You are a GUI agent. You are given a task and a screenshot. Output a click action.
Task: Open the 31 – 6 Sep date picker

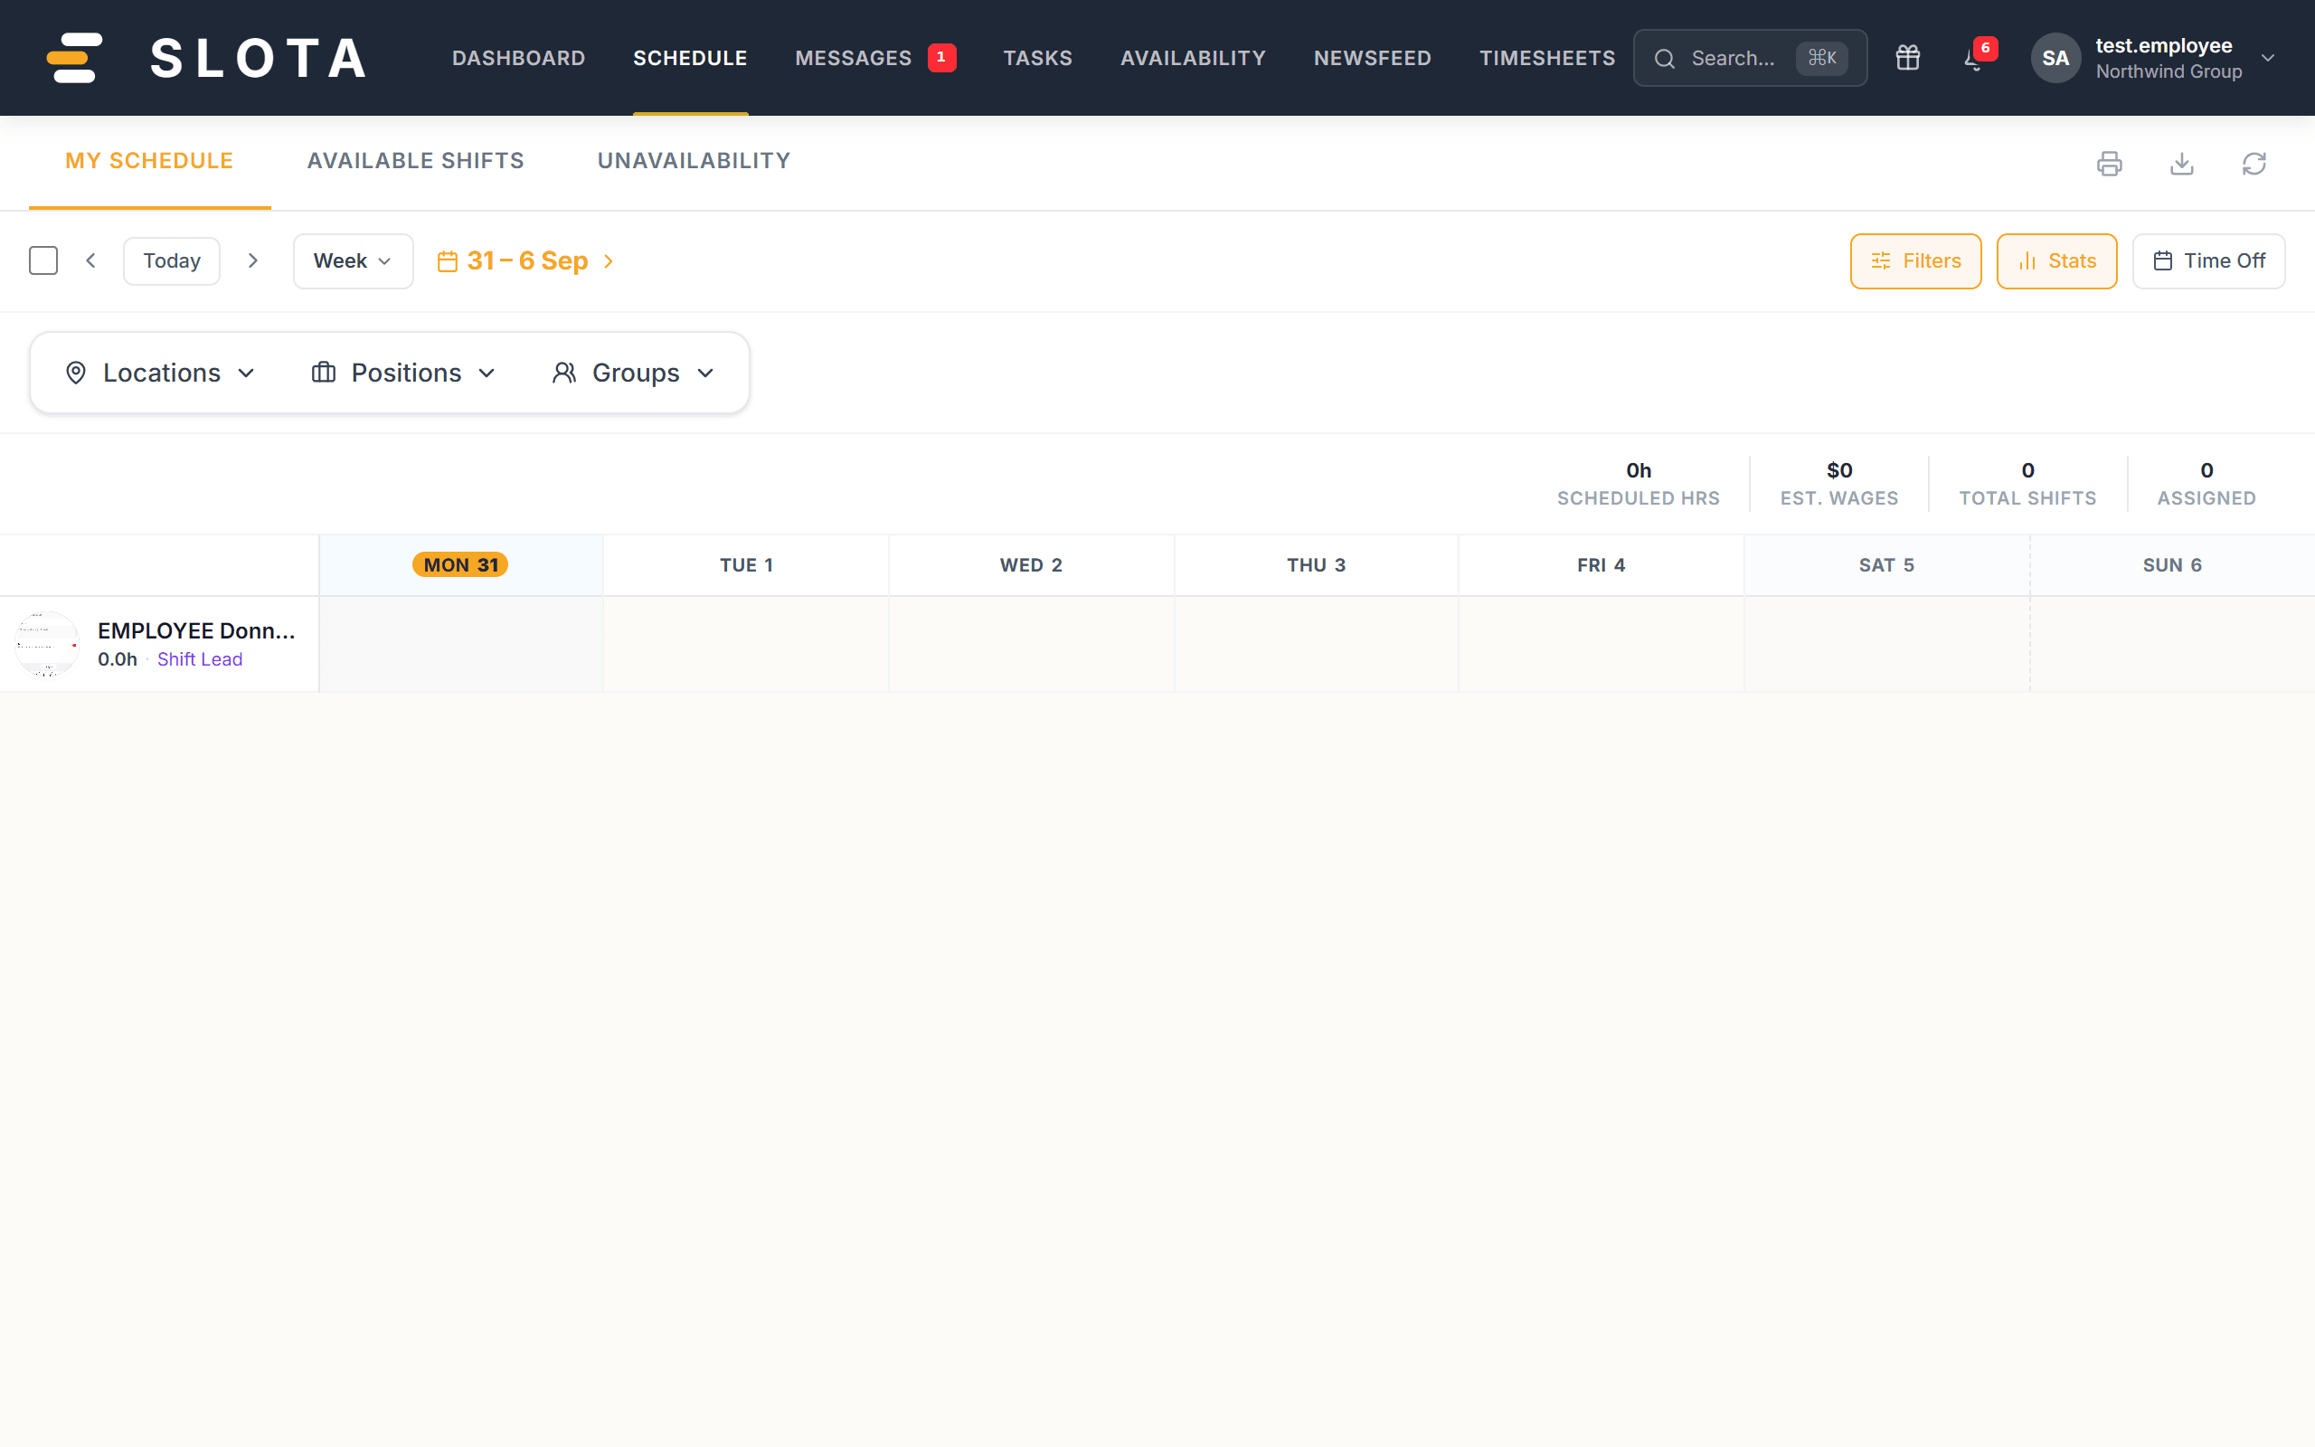tap(526, 261)
